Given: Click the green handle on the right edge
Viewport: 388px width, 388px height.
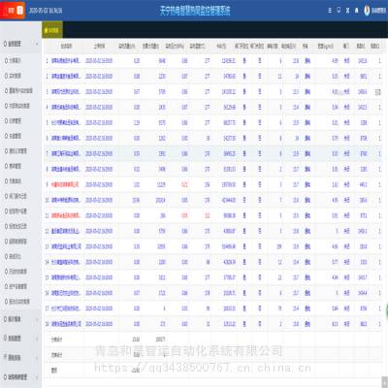Looking at the screenshot, I should pos(387,310).
